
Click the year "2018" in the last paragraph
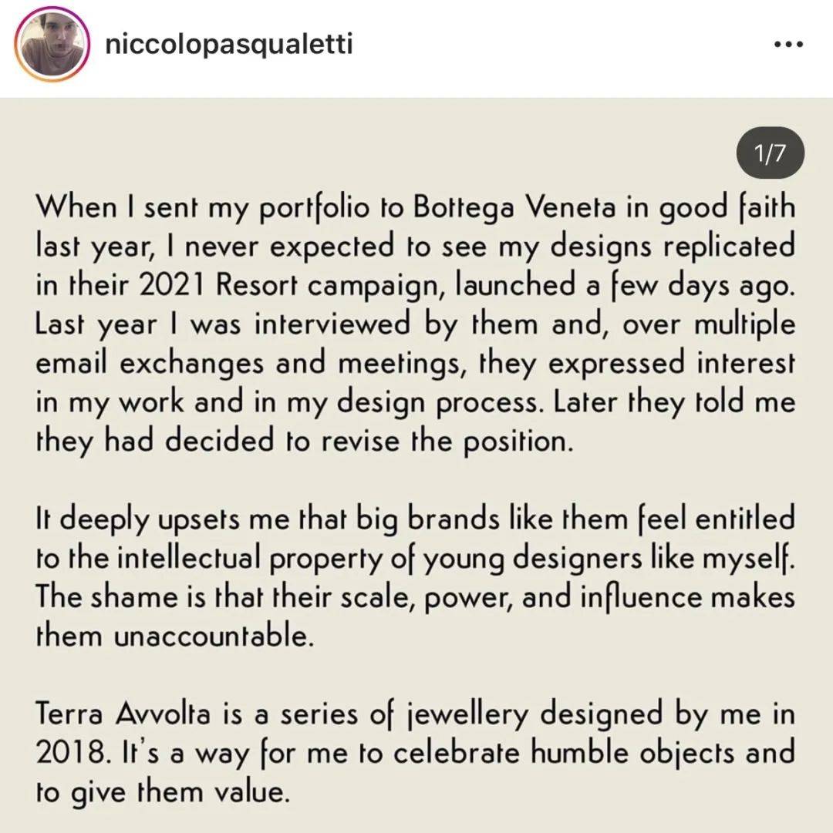click(70, 753)
